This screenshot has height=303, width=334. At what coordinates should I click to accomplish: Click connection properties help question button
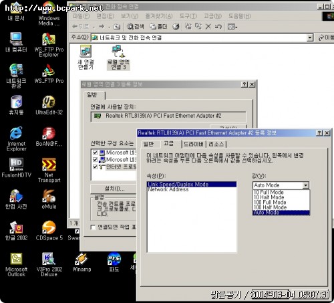click(244, 84)
